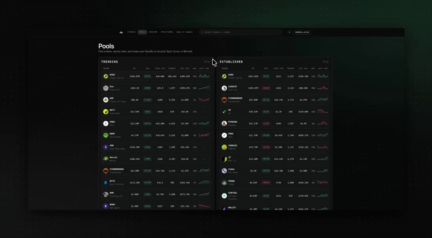Click the $357.01M market cap in Established
The image size is (432, 238).
pos(253,76)
